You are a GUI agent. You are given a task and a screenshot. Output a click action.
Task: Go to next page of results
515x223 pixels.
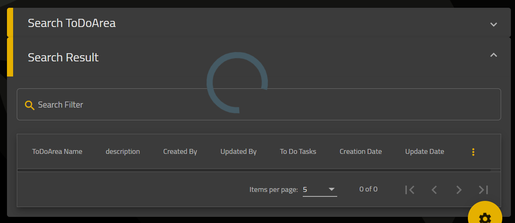(x=459, y=189)
